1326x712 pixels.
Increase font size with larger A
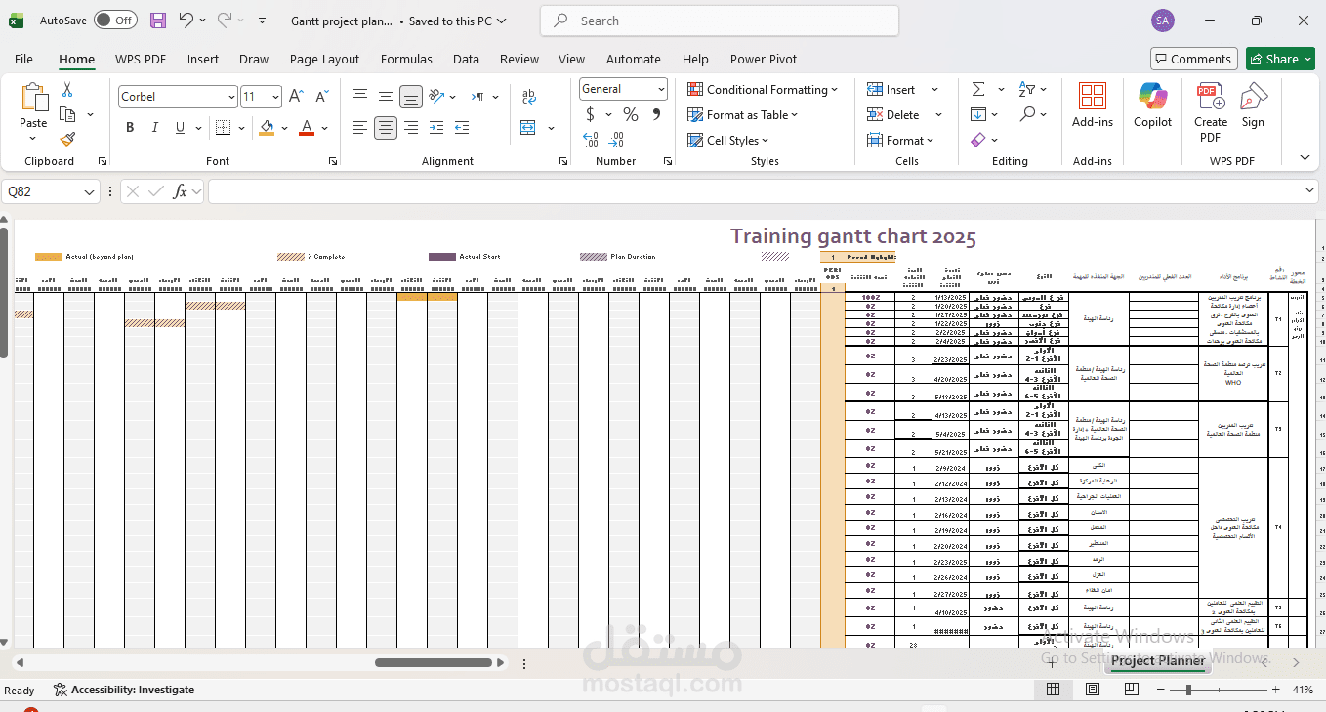point(297,96)
